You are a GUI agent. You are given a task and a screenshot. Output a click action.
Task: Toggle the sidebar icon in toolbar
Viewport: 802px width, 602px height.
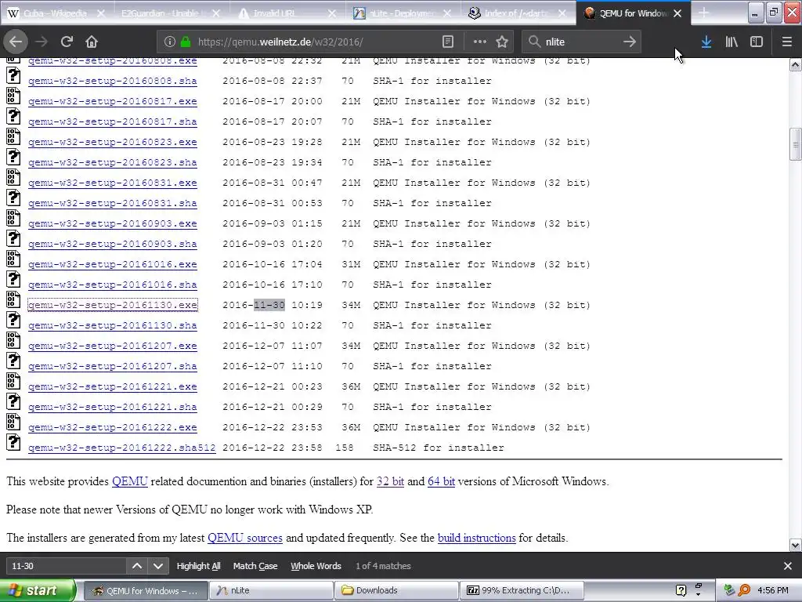pyautogui.click(x=757, y=42)
